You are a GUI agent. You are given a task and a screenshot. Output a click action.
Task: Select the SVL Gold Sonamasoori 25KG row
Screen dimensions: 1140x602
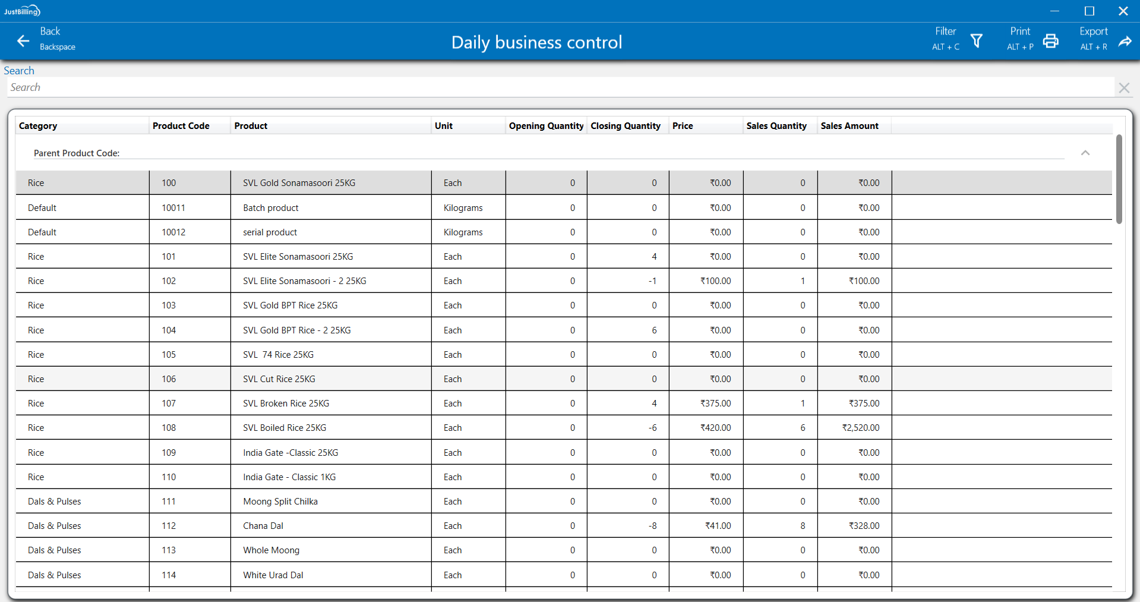tap(299, 183)
